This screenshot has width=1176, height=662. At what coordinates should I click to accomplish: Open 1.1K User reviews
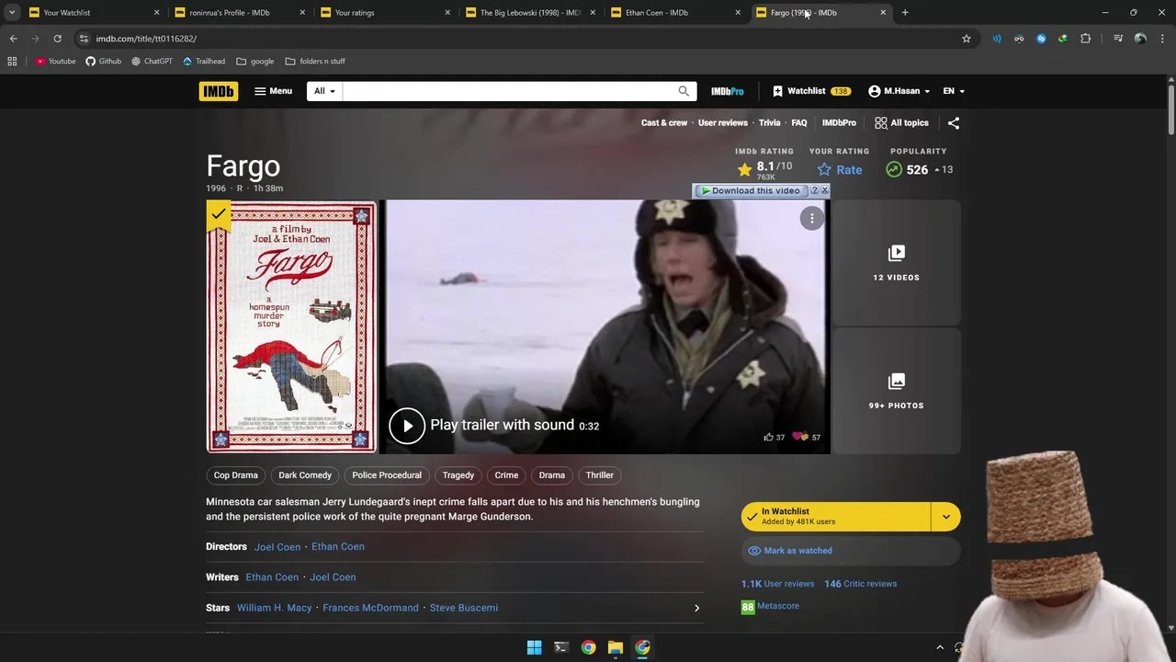click(x=777, y=584)
